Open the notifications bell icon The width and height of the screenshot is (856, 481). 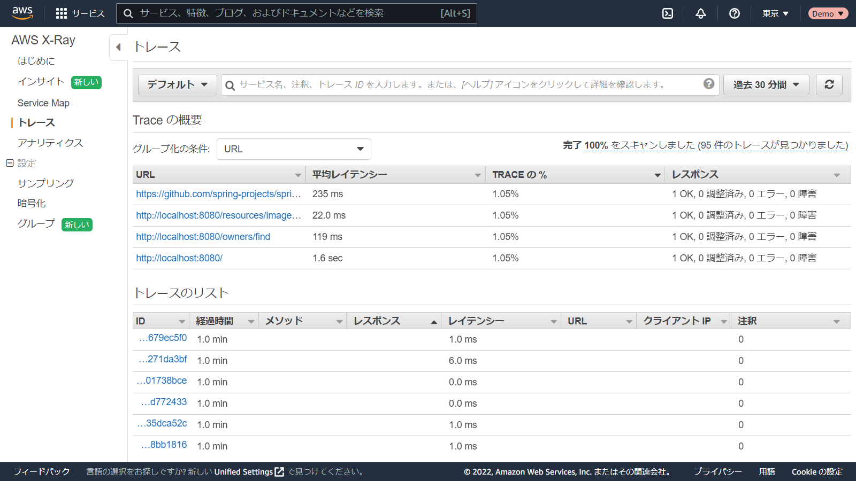701,13
